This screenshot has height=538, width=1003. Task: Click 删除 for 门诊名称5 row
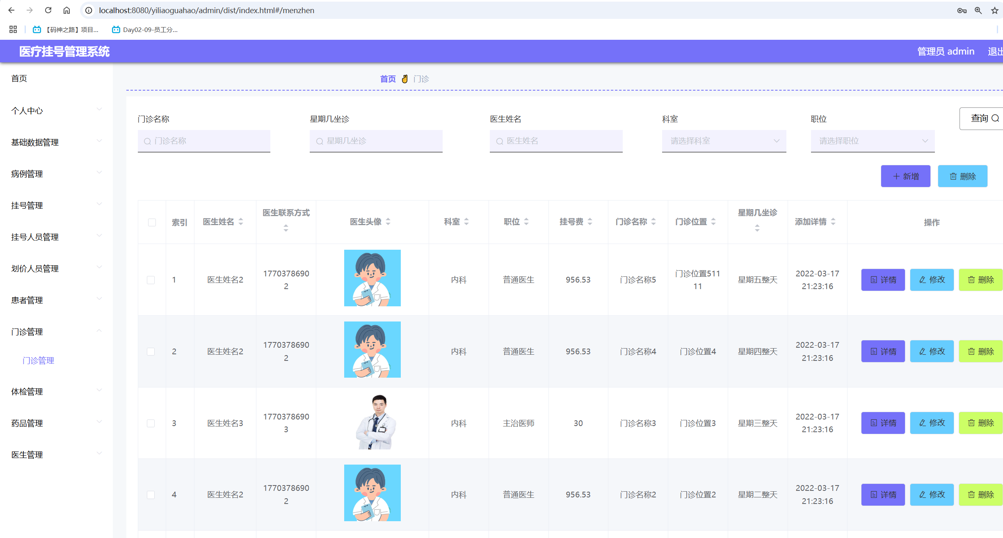pos(980,280)
